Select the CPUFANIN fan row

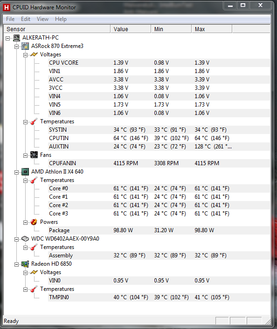159,163
